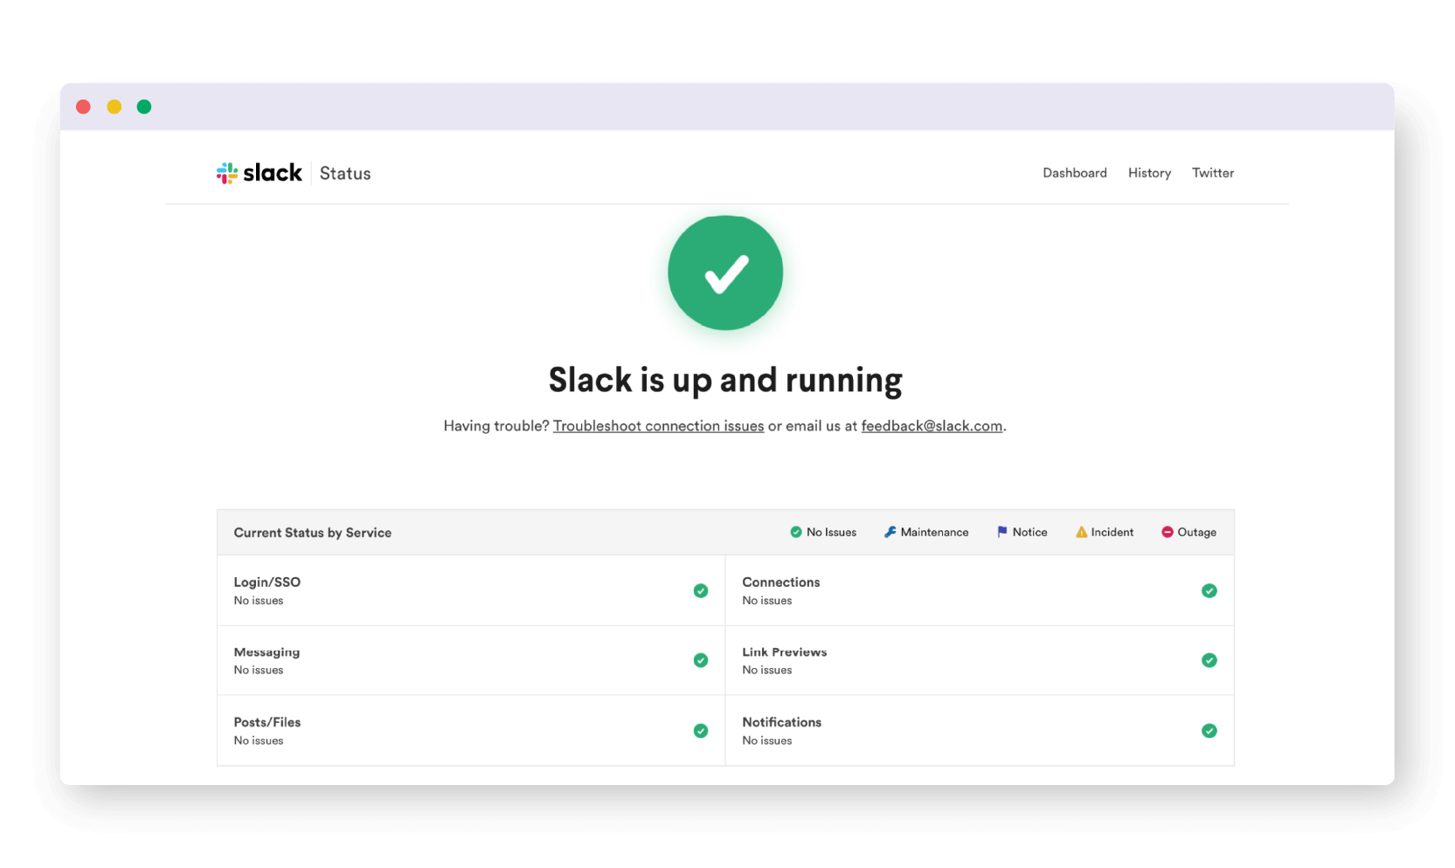Click the large green checkmark status icon
Viewport: 1455px width, 868px height.
tap(725, 272)
